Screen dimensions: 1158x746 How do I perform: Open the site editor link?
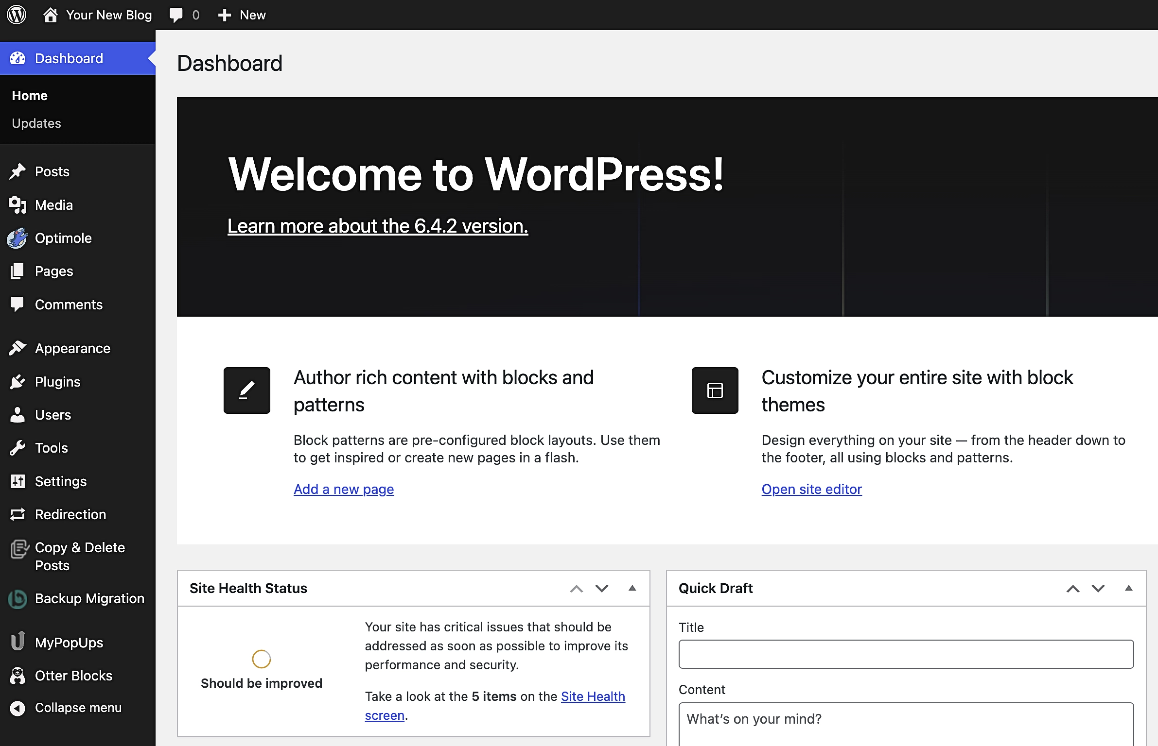click(811, 489)
